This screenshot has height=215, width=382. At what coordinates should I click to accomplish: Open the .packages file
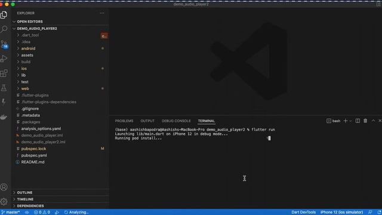(60, 122)
